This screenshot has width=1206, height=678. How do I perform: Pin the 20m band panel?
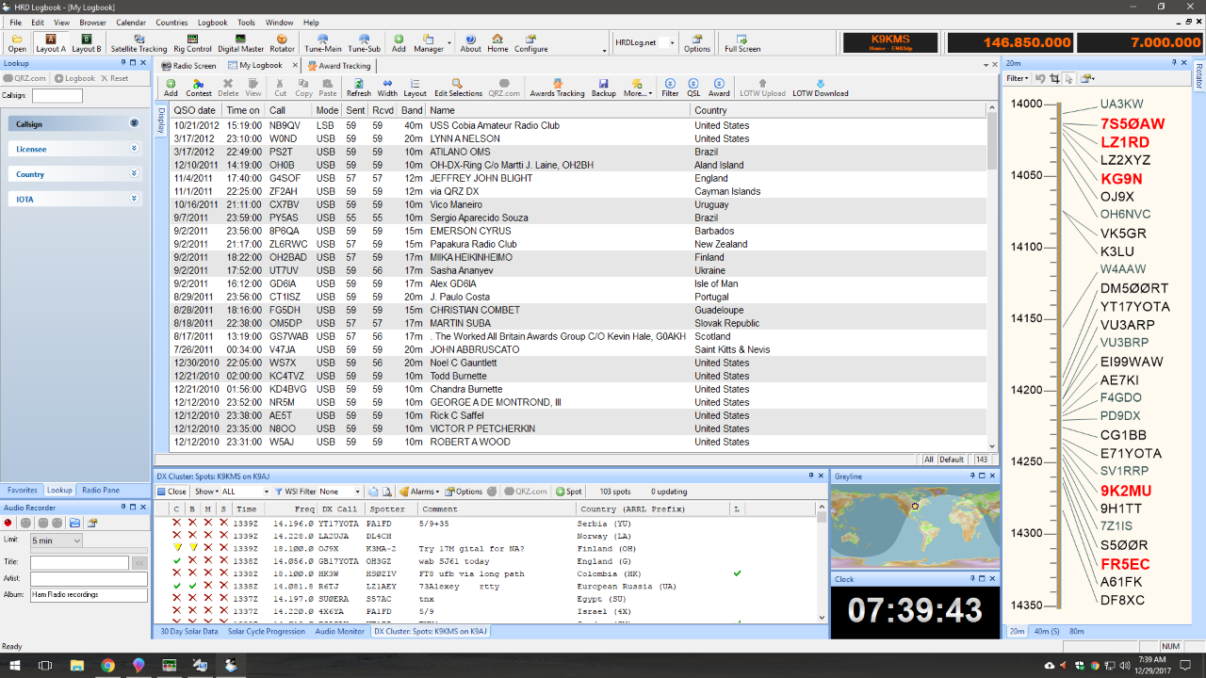(x=1173, y=63)
